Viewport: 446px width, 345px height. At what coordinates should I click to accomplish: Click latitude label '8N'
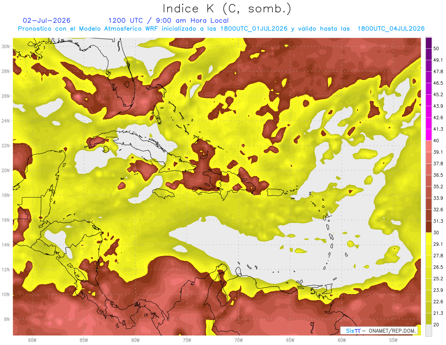point(7,319)
